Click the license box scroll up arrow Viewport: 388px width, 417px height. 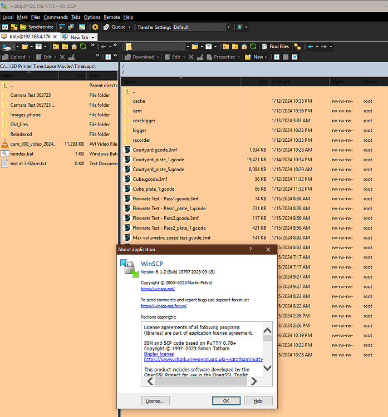click(x=267, y=331)
